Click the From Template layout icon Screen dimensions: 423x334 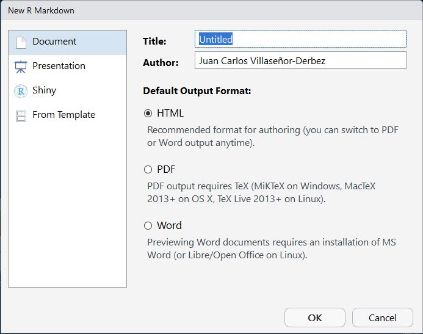[21, 115]
